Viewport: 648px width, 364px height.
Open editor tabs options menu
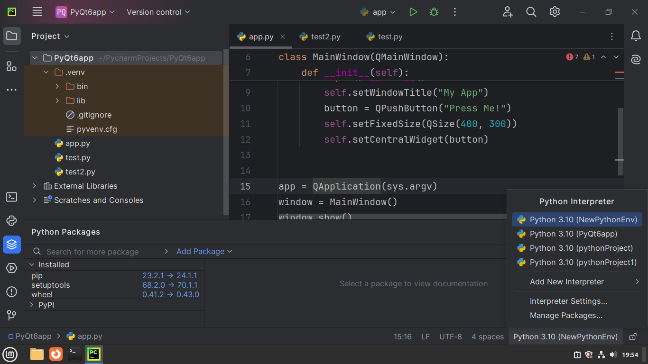tap(612, 36)
